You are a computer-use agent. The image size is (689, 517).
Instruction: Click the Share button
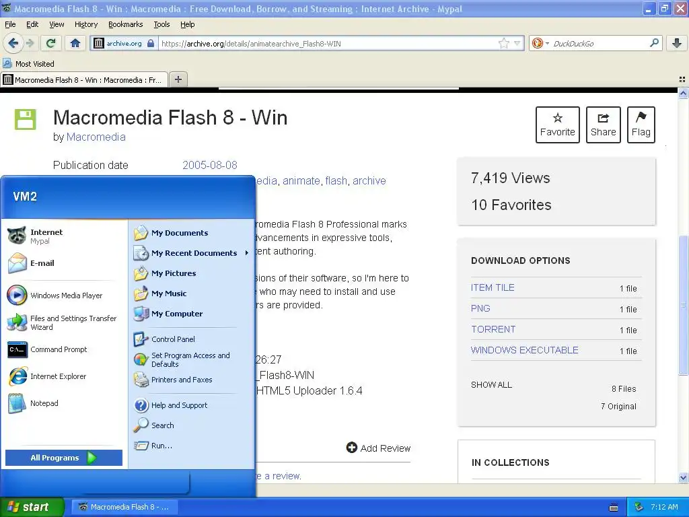click(604, 125)
